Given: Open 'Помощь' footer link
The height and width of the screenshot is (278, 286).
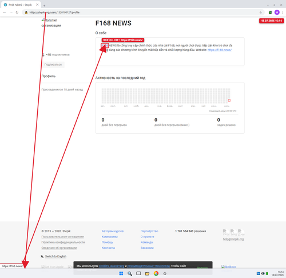Looking at the screenshot, I should click(108, 243).
